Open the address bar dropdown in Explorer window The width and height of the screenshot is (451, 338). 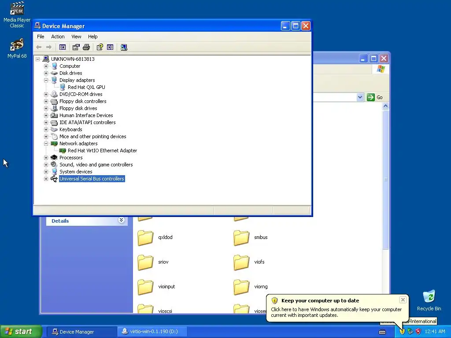pyautogui.click(x=360, y=97)
